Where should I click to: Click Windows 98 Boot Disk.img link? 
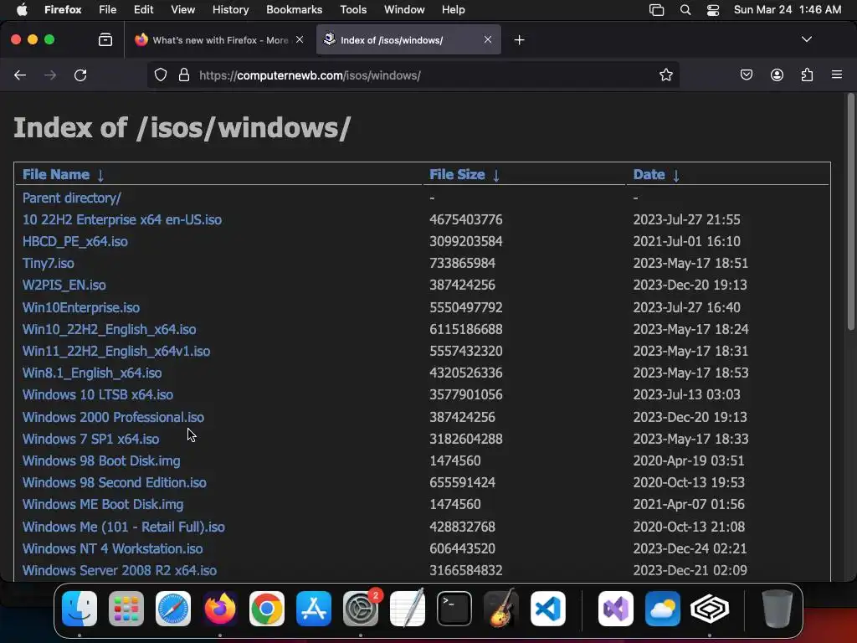101,461
